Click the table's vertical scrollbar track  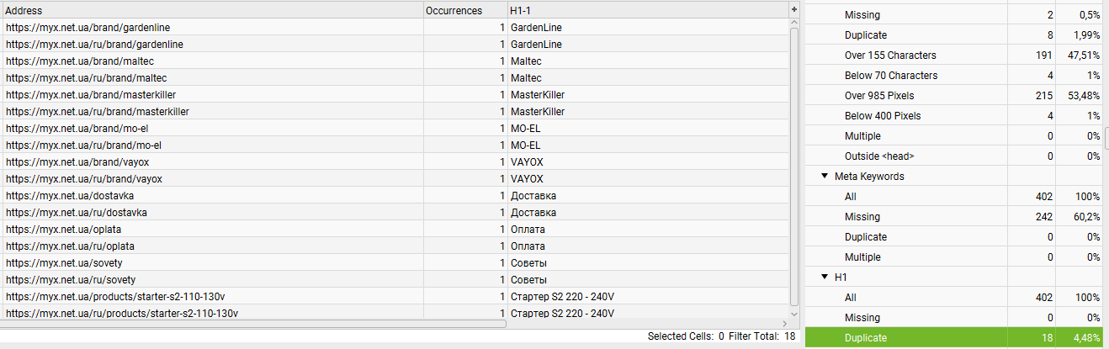(x=793, y=167)
